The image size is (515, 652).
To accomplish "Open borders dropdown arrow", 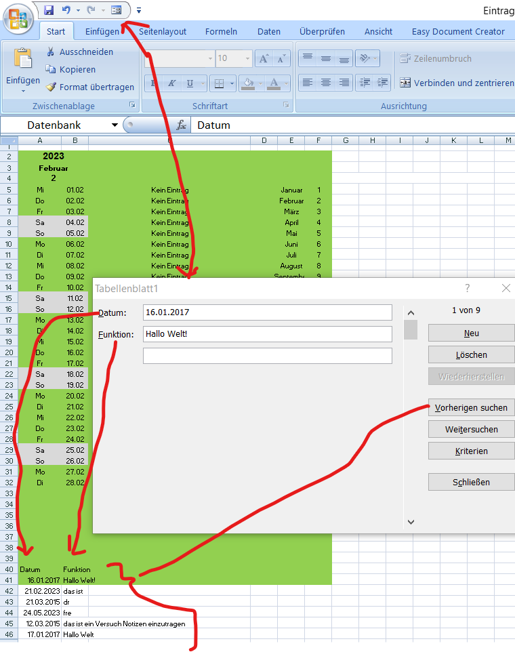I will pyautogui.click(x=232, y=83).
